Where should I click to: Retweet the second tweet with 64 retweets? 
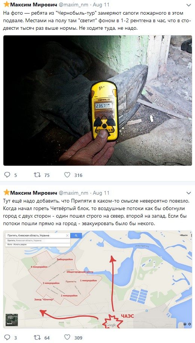click(37, 337)
